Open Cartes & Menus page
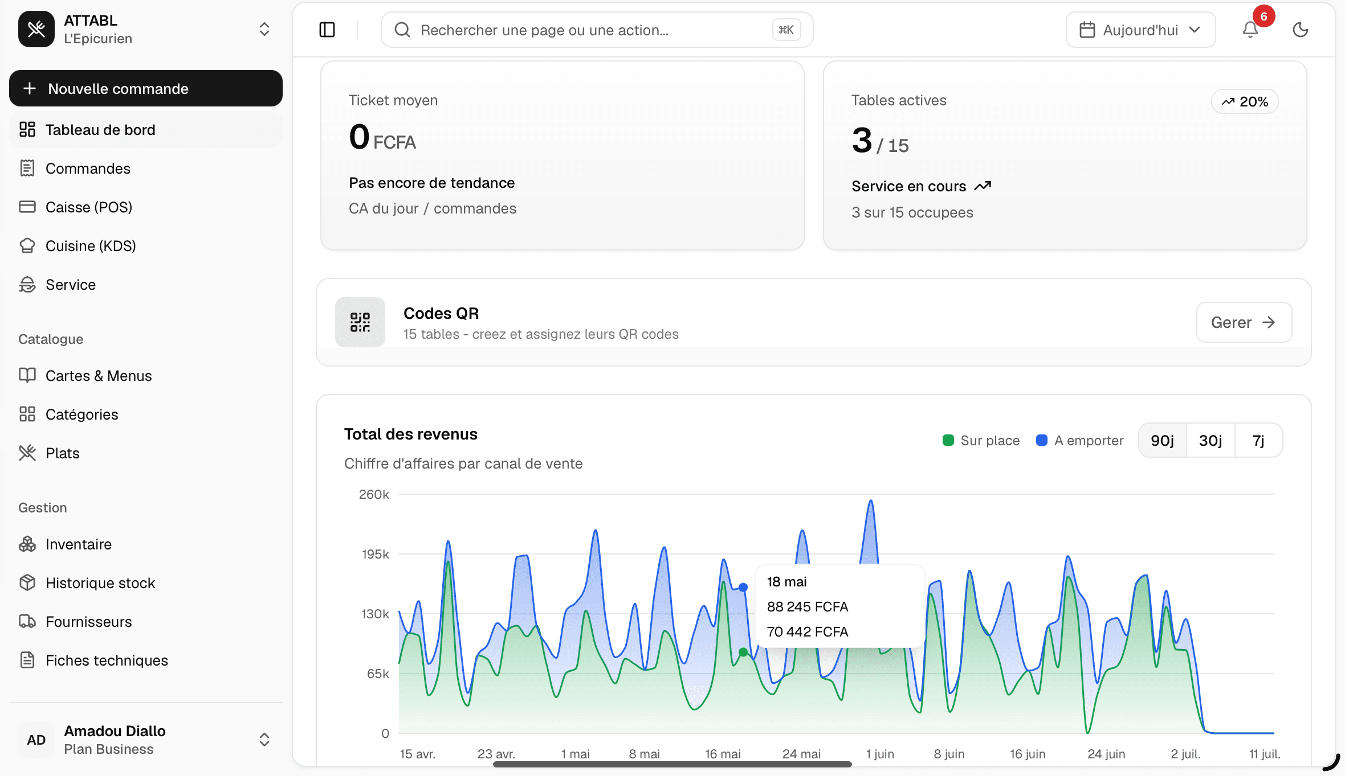Viewport: 1345px width, 776px height. pos(146,376)
